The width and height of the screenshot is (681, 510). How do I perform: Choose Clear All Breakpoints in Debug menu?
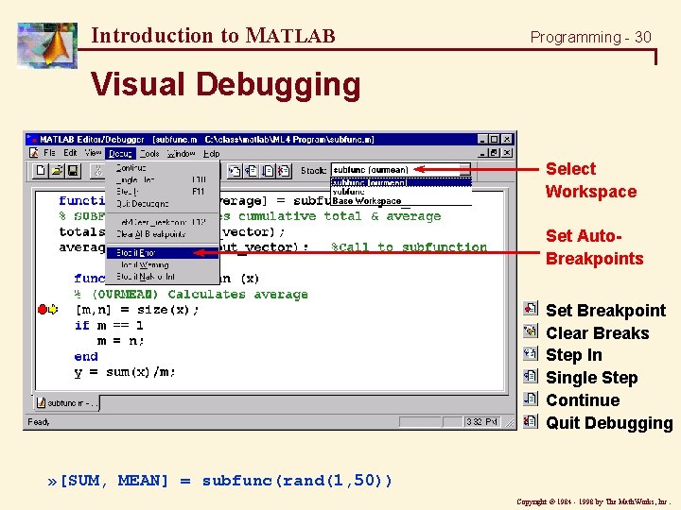(x=163, y=234)
